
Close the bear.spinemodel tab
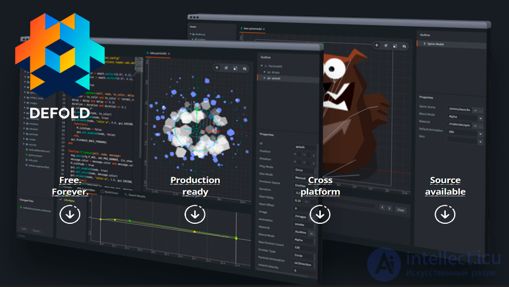click(264, 29)
